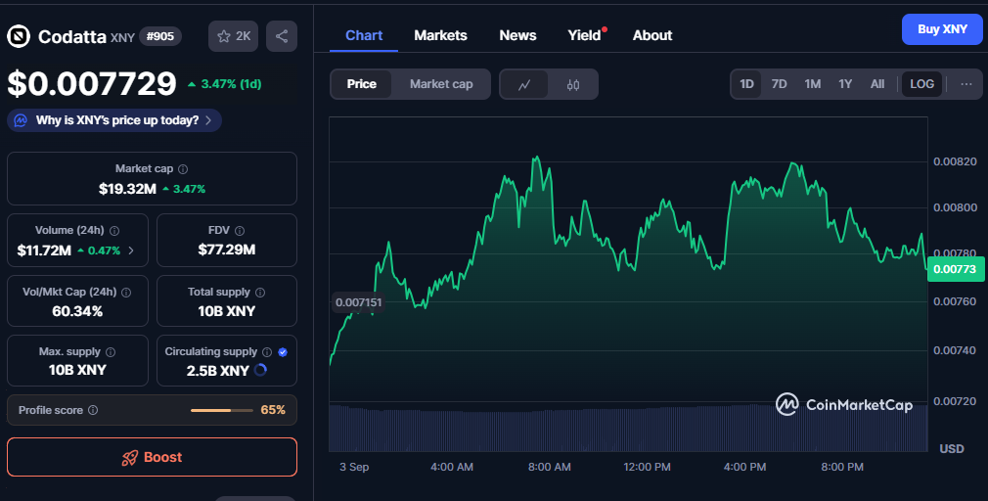Screen dimensions: 988x501
Task: Click the 3 Sep date axis label
Action: [354, 467]
